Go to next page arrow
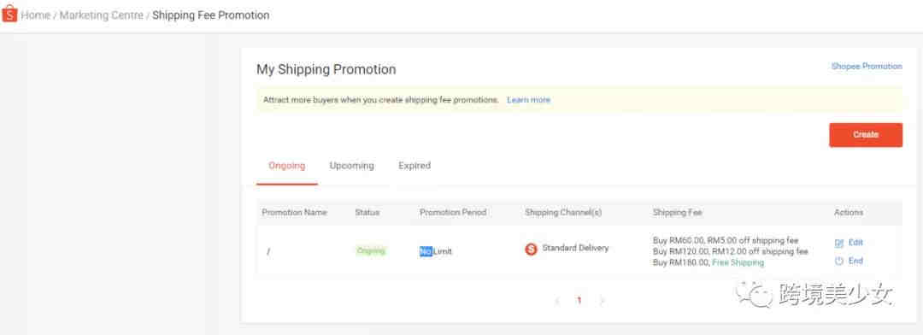Viewport: 923px width, 335px height. (x=602, y=300)
